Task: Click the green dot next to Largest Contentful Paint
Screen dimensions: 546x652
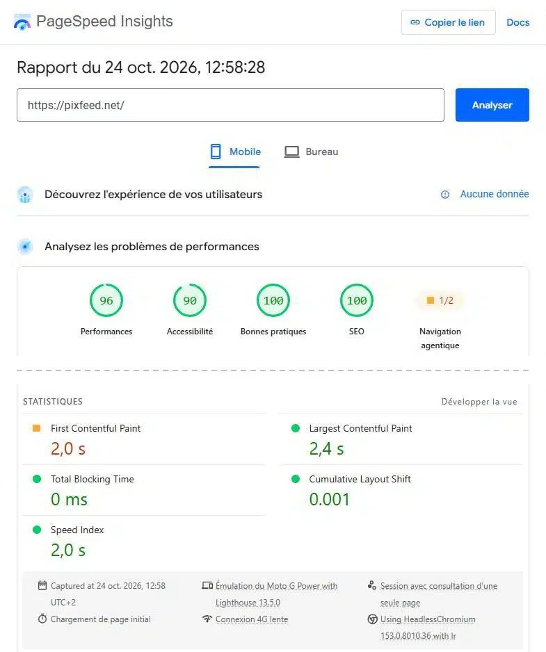Action: point(296,428)
